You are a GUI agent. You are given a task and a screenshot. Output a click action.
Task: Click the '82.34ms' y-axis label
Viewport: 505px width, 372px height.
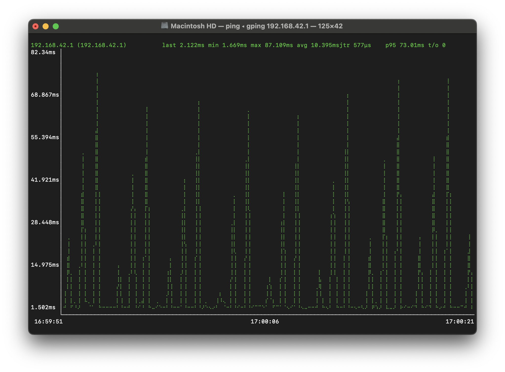click(x=43, y=52)
